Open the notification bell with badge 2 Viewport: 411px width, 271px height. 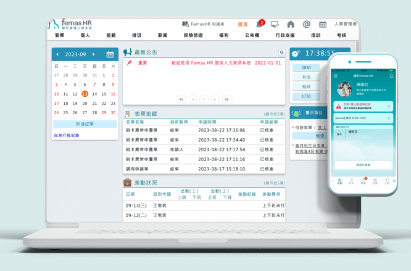pyautogui.click(x=260, y=24)
